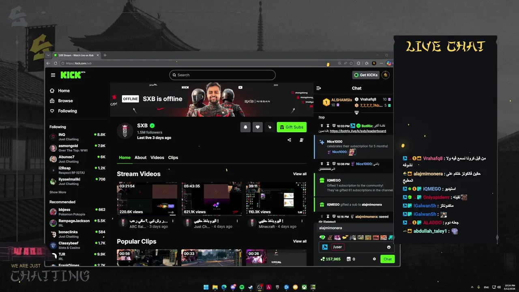Click View all for Stream Videos

[x=300, y=174]
